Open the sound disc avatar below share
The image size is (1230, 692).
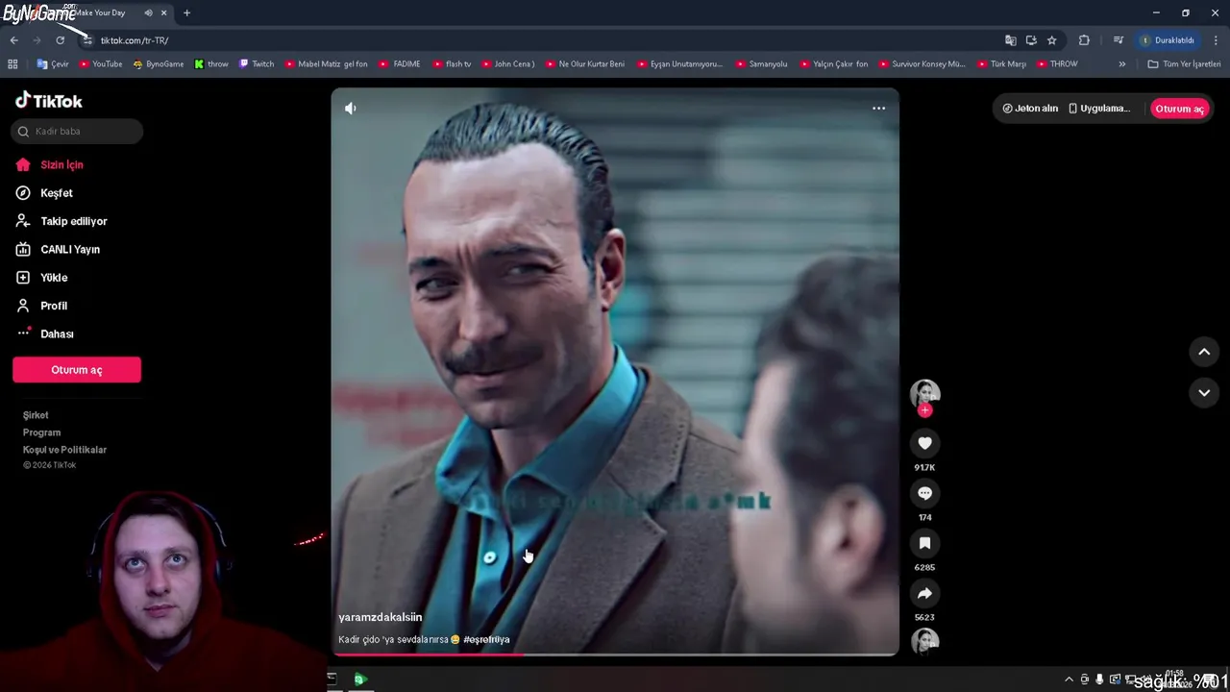(924, 641)
